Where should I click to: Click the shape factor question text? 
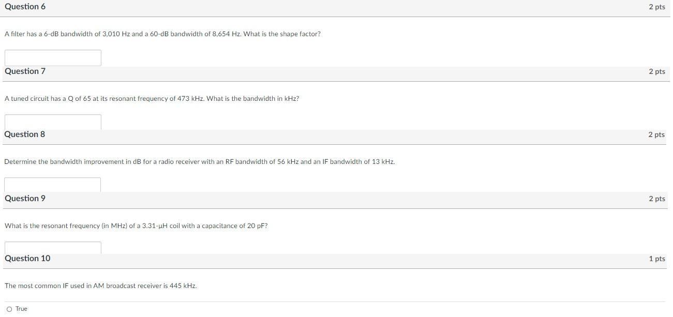(x=162, y=34)
